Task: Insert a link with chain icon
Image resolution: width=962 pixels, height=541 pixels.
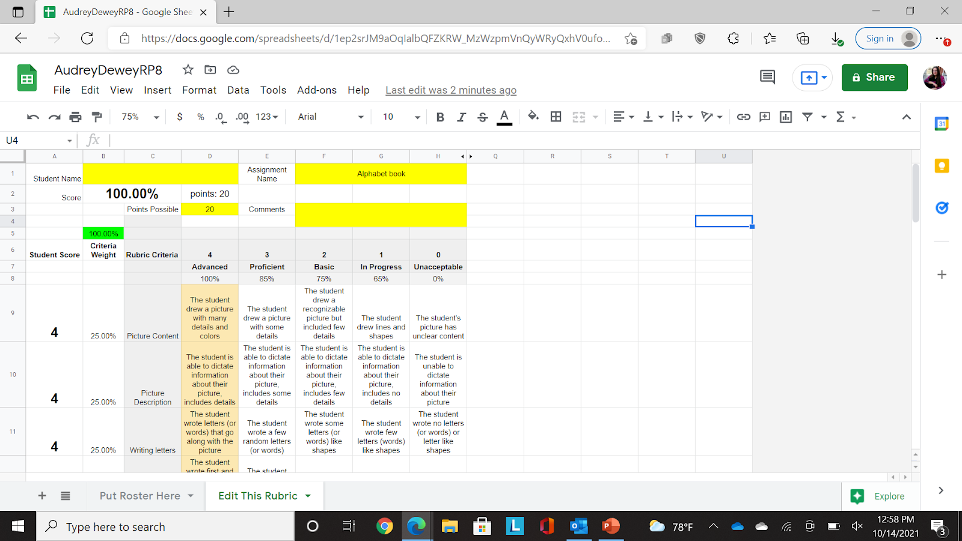Action: click(x=743, y=117)
